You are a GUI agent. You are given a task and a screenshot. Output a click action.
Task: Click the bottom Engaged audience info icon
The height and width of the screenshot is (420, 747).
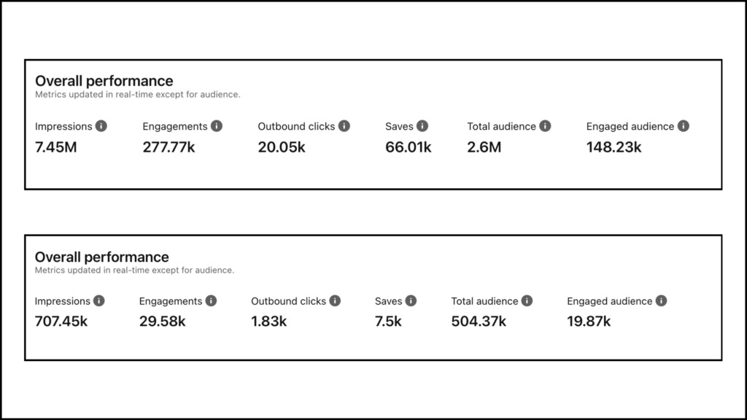[660, 300]
